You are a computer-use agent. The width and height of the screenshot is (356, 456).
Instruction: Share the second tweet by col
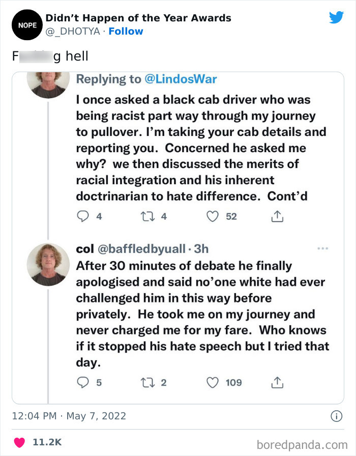277,382
